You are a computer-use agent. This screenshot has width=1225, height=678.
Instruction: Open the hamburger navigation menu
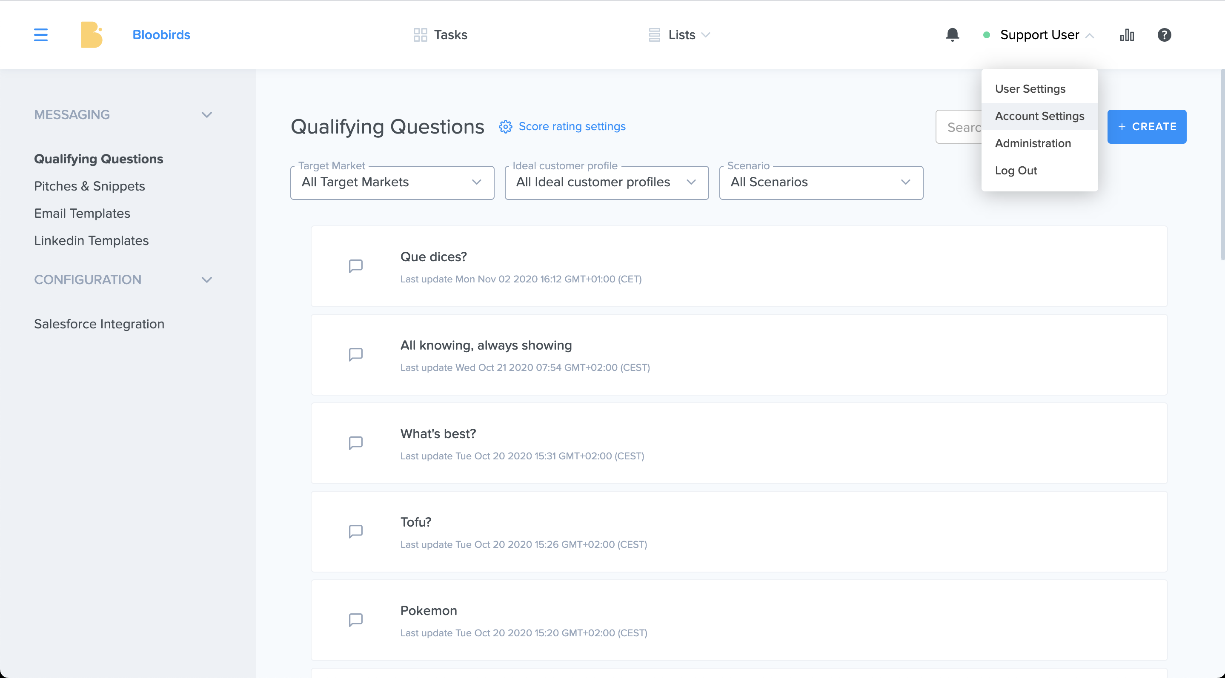click(41, 35)
